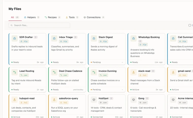Click the .con tag on Gong
This screenshot has width=193, height=118.
(x=143, y=103)
